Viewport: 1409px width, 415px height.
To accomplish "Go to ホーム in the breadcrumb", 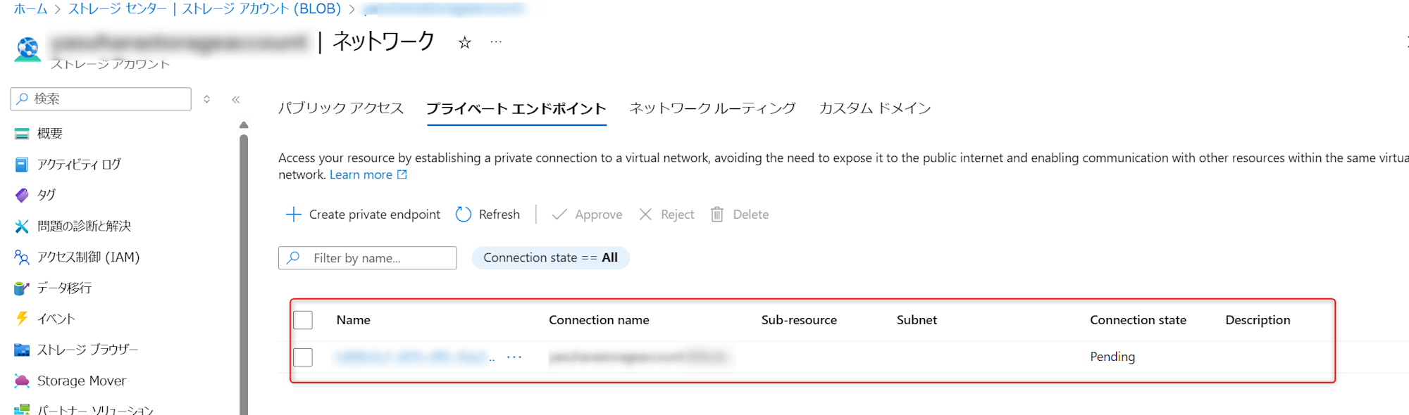I will [x=30, y=9].
